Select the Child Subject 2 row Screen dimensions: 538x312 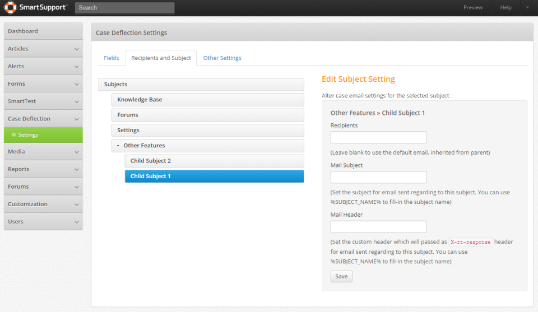point(214,161)
